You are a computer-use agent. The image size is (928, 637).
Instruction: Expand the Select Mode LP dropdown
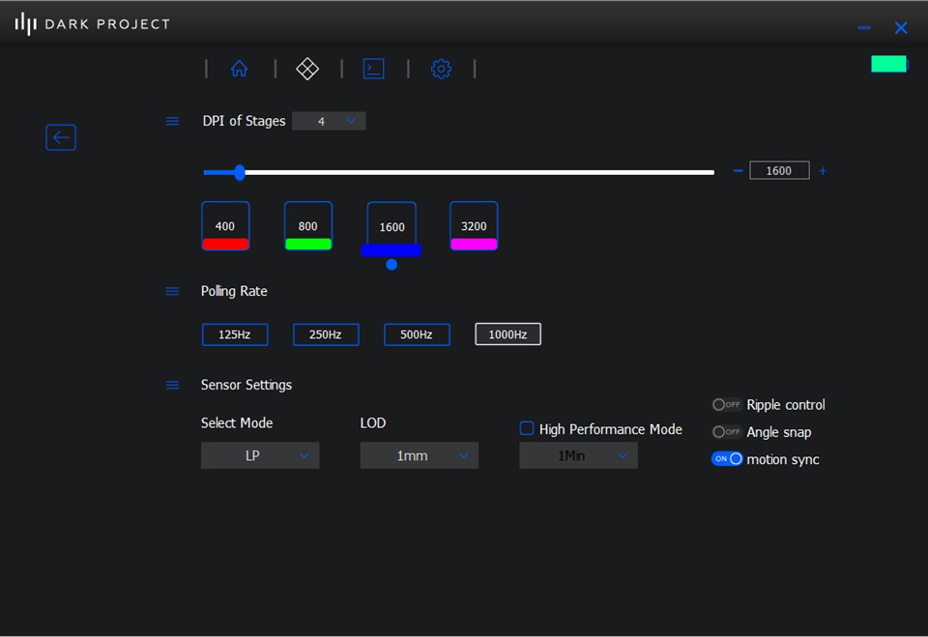[x=259, y=455]
